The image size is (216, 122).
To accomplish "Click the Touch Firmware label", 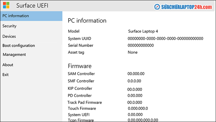I will tap(82, 108).
